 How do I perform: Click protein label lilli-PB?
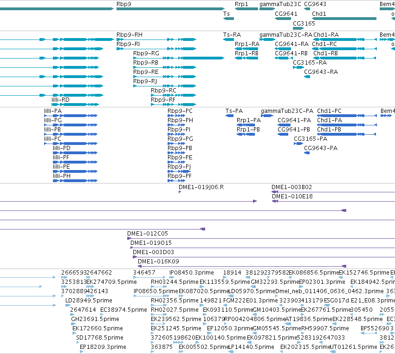52,129
